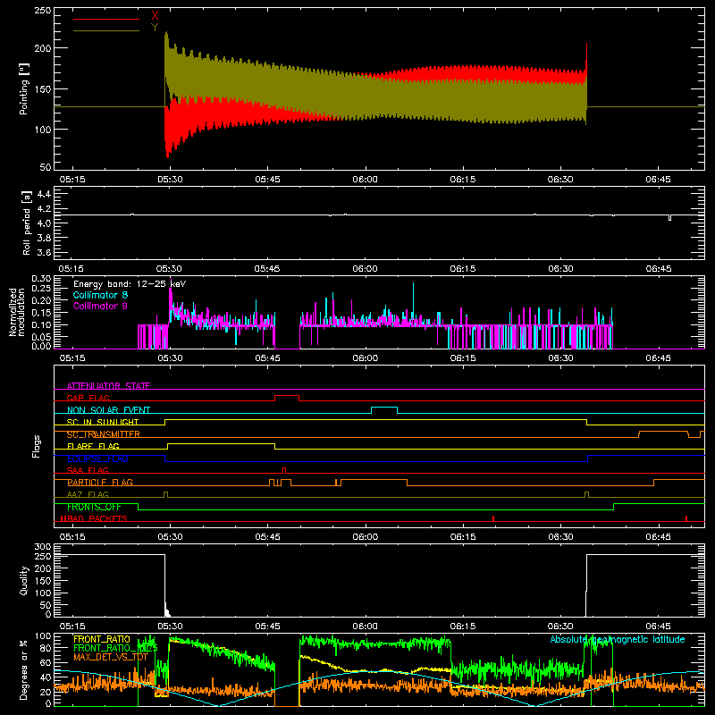Click the 05:30 tick label under Quality plot
The width and height of the screenshot is (715, 715).
(170, 627)
